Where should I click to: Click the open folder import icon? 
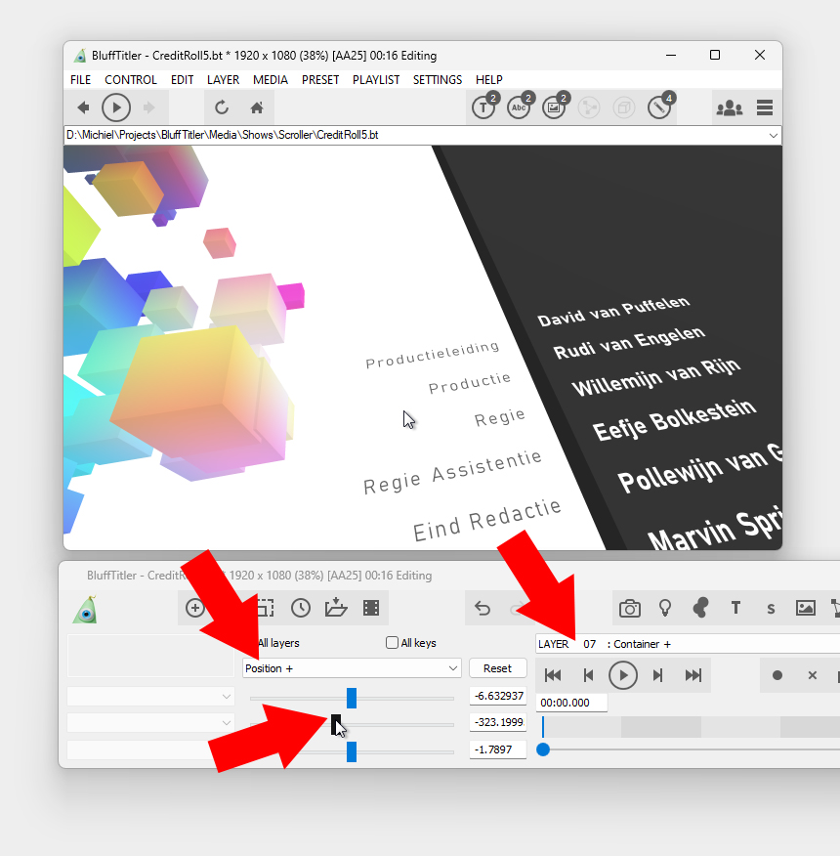(x=336, y=608)
